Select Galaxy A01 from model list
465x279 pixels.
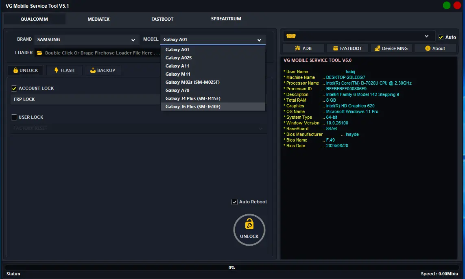[x=213, y=50]
